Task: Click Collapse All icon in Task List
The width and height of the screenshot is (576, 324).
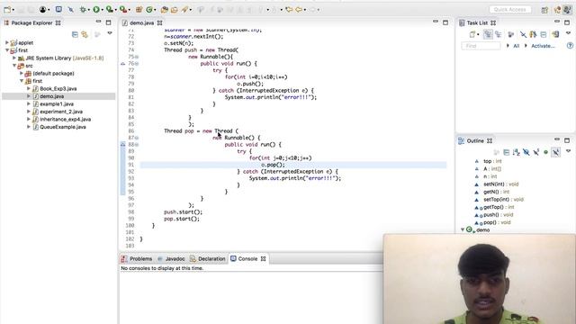Action: tap(544, 34)
